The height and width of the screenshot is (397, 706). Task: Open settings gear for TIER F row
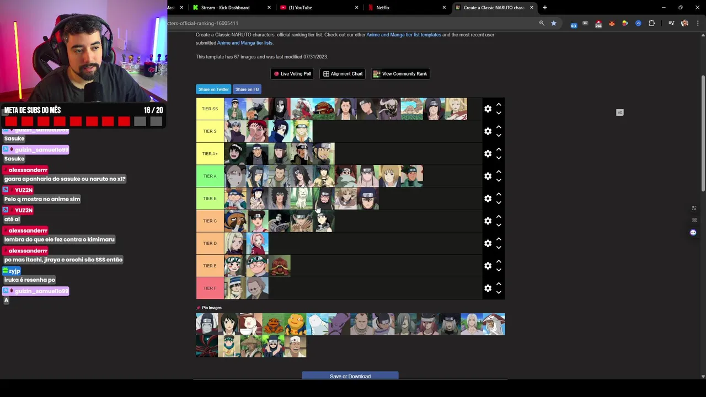pos(488,288)
